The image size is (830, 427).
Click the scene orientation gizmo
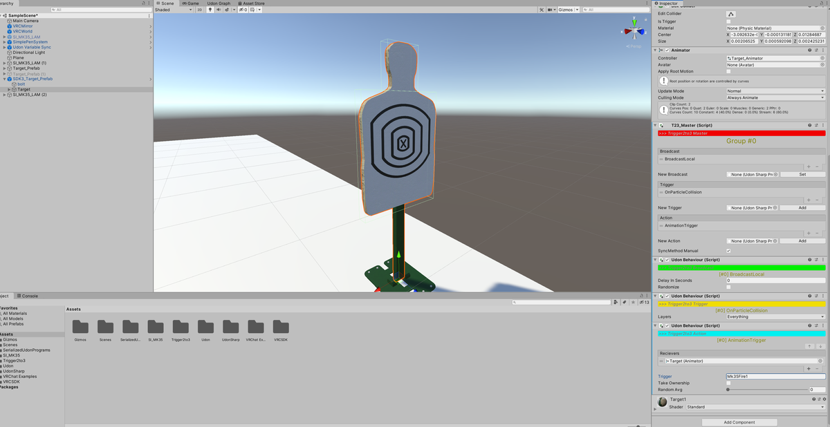633,30
